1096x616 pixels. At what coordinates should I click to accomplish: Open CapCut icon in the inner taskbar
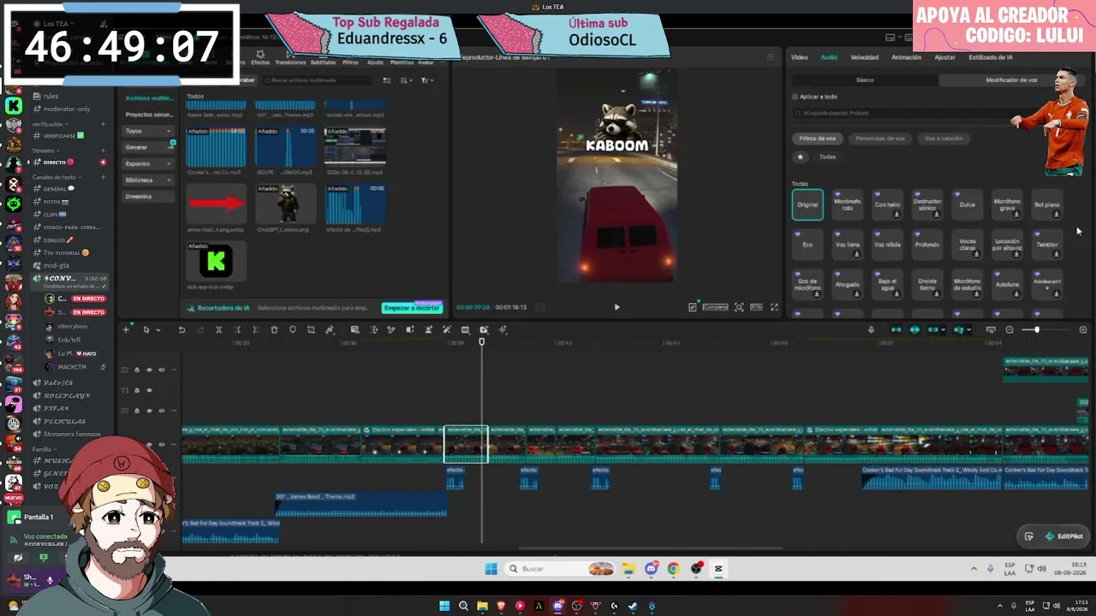pyautogui.click(x=718, y=569)
